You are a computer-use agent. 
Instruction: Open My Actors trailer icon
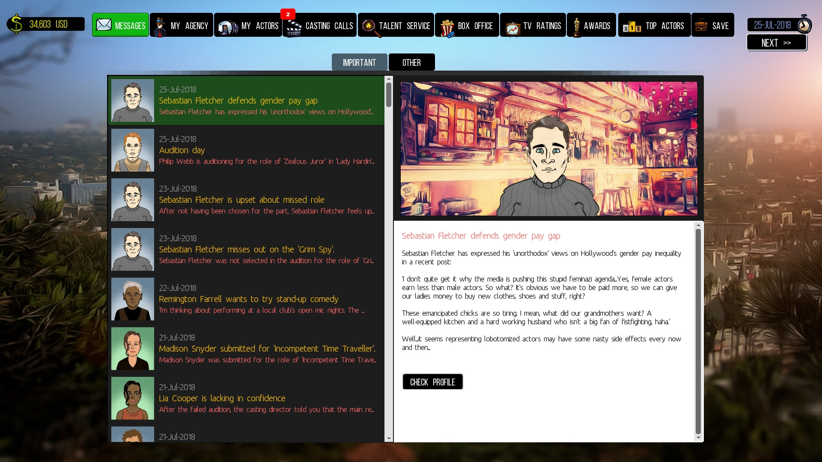click(x=228, y=27)
